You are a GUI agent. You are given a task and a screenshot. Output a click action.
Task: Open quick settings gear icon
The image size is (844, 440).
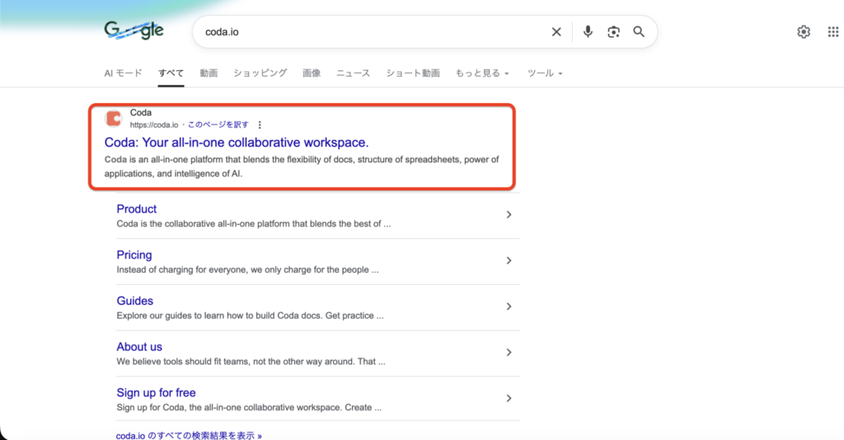pyautogui.click(x=804, y=32)
